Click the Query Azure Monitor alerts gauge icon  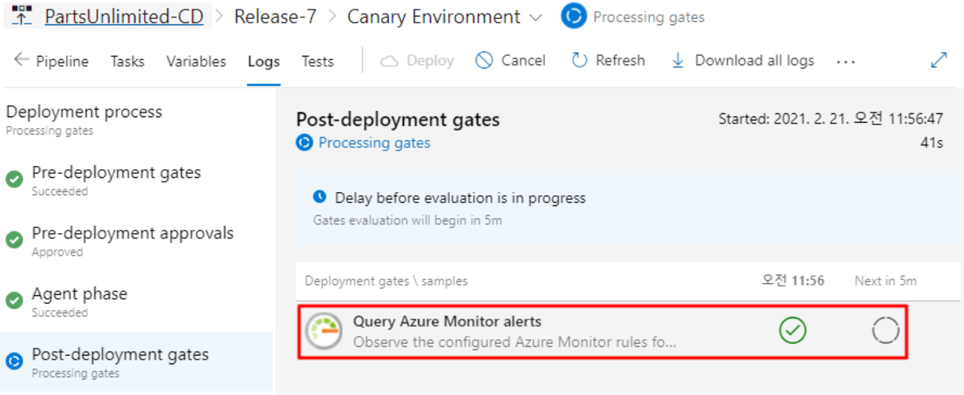click(324, 331)
